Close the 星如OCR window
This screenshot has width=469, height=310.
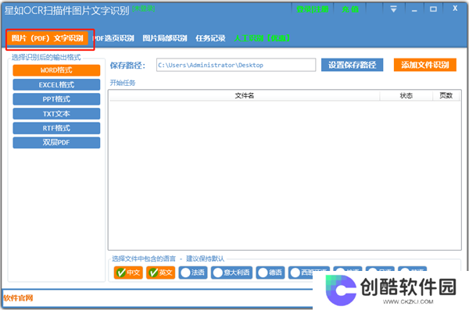455,9
